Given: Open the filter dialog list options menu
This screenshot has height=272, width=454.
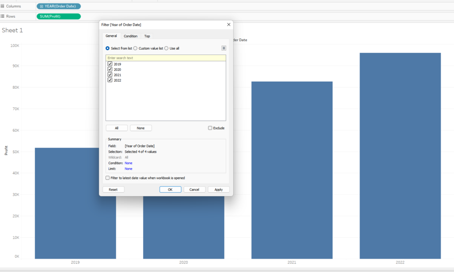Looking at the screenshot, I should [224, 48].
